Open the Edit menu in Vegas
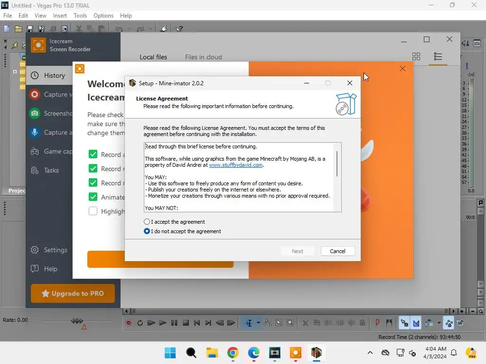The height and width of the screenshot is (364, 486). [x=23, y=16]
